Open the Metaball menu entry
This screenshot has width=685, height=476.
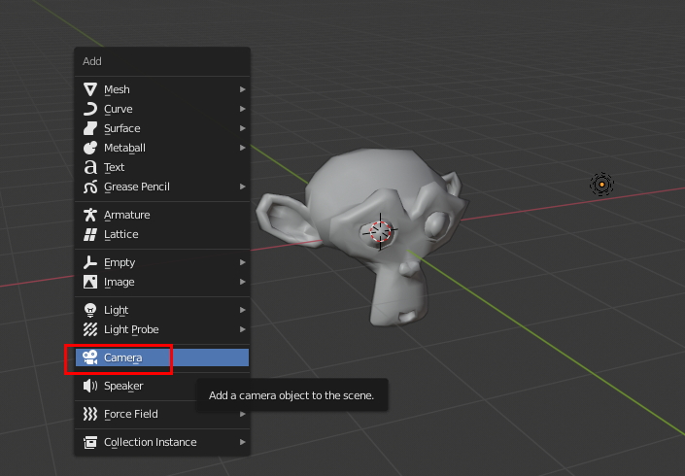click(x=162, y=148)
